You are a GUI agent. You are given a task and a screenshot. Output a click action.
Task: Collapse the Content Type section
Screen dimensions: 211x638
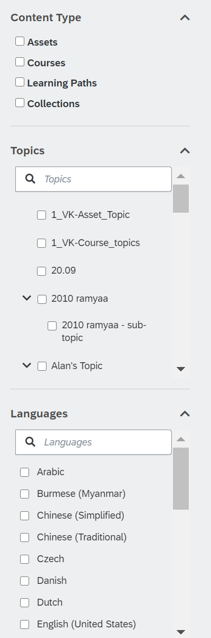point(185,18)
